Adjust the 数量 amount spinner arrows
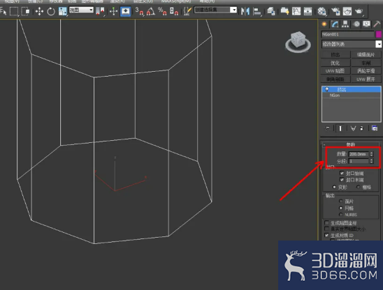 372,154
